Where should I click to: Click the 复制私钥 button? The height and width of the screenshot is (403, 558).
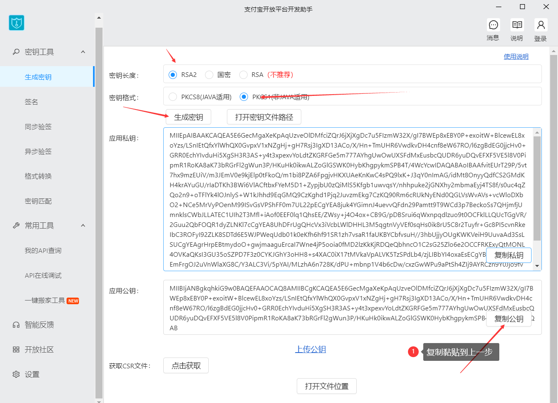[x=509, y=255]
